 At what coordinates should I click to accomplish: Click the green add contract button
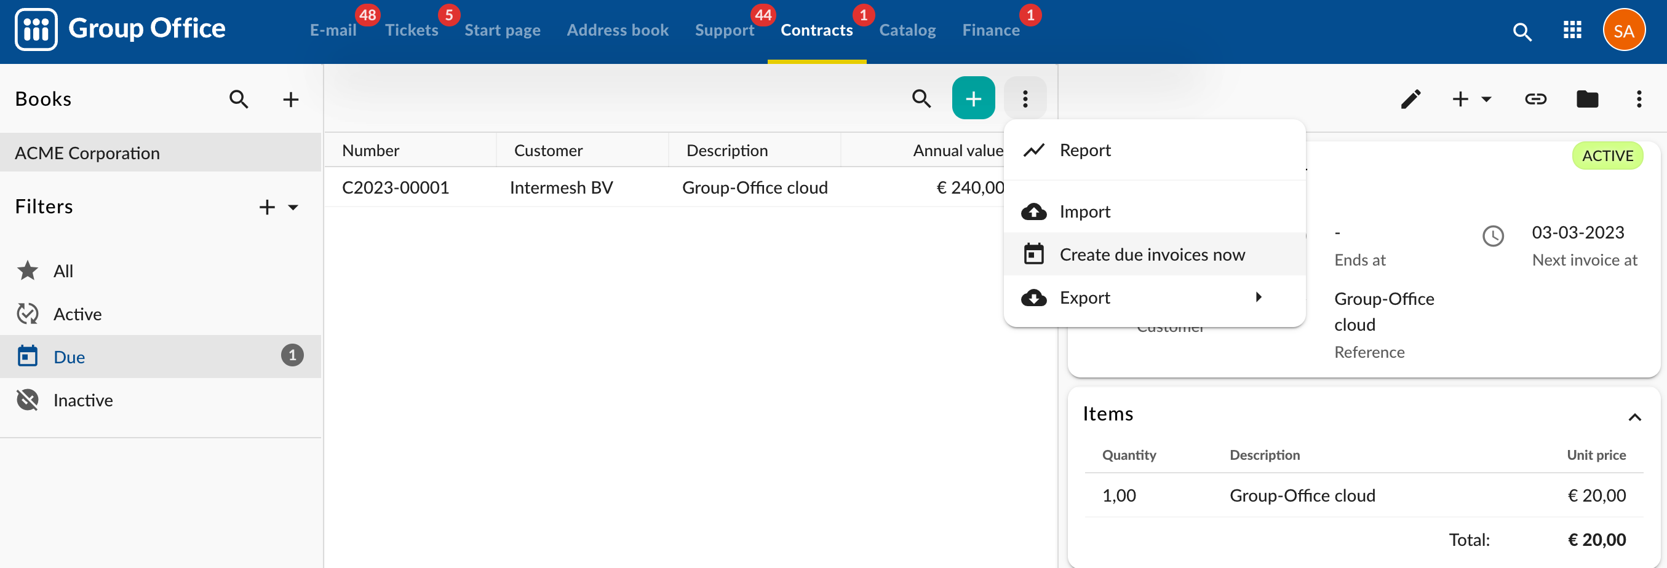coord(973,98)
